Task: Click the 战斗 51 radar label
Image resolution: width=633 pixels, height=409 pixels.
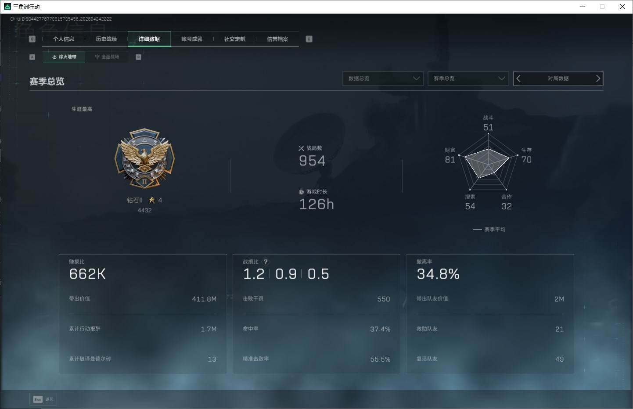Action: click(488, 123)
